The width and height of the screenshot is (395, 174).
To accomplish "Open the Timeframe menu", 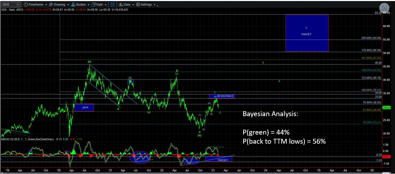I will [x=35, y=5].
